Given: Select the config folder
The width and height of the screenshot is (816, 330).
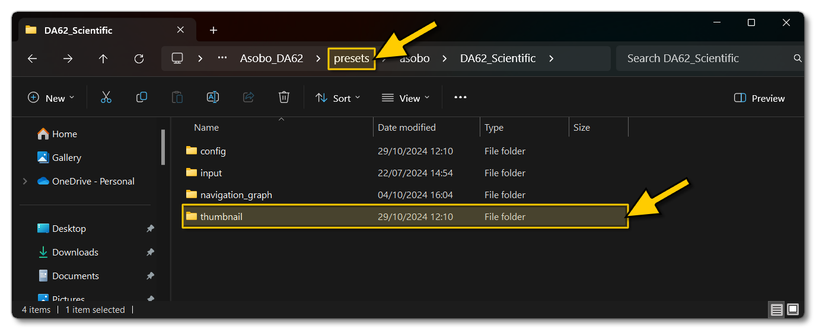Looking at the screenshot, I should tap(404, 151).
